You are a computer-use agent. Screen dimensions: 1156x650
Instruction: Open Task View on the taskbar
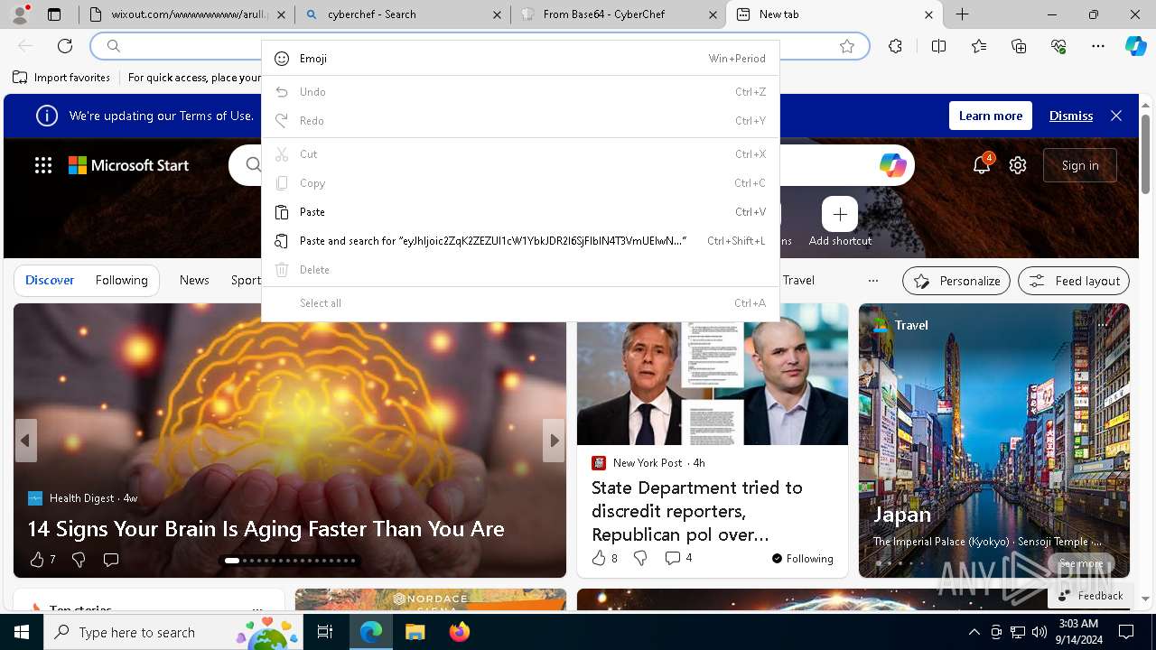(x=325, y=632)
